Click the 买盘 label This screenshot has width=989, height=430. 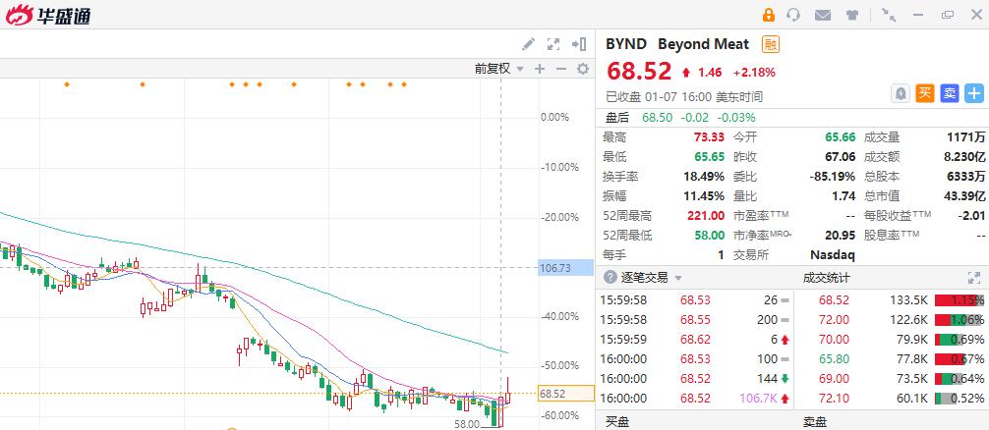617,422
